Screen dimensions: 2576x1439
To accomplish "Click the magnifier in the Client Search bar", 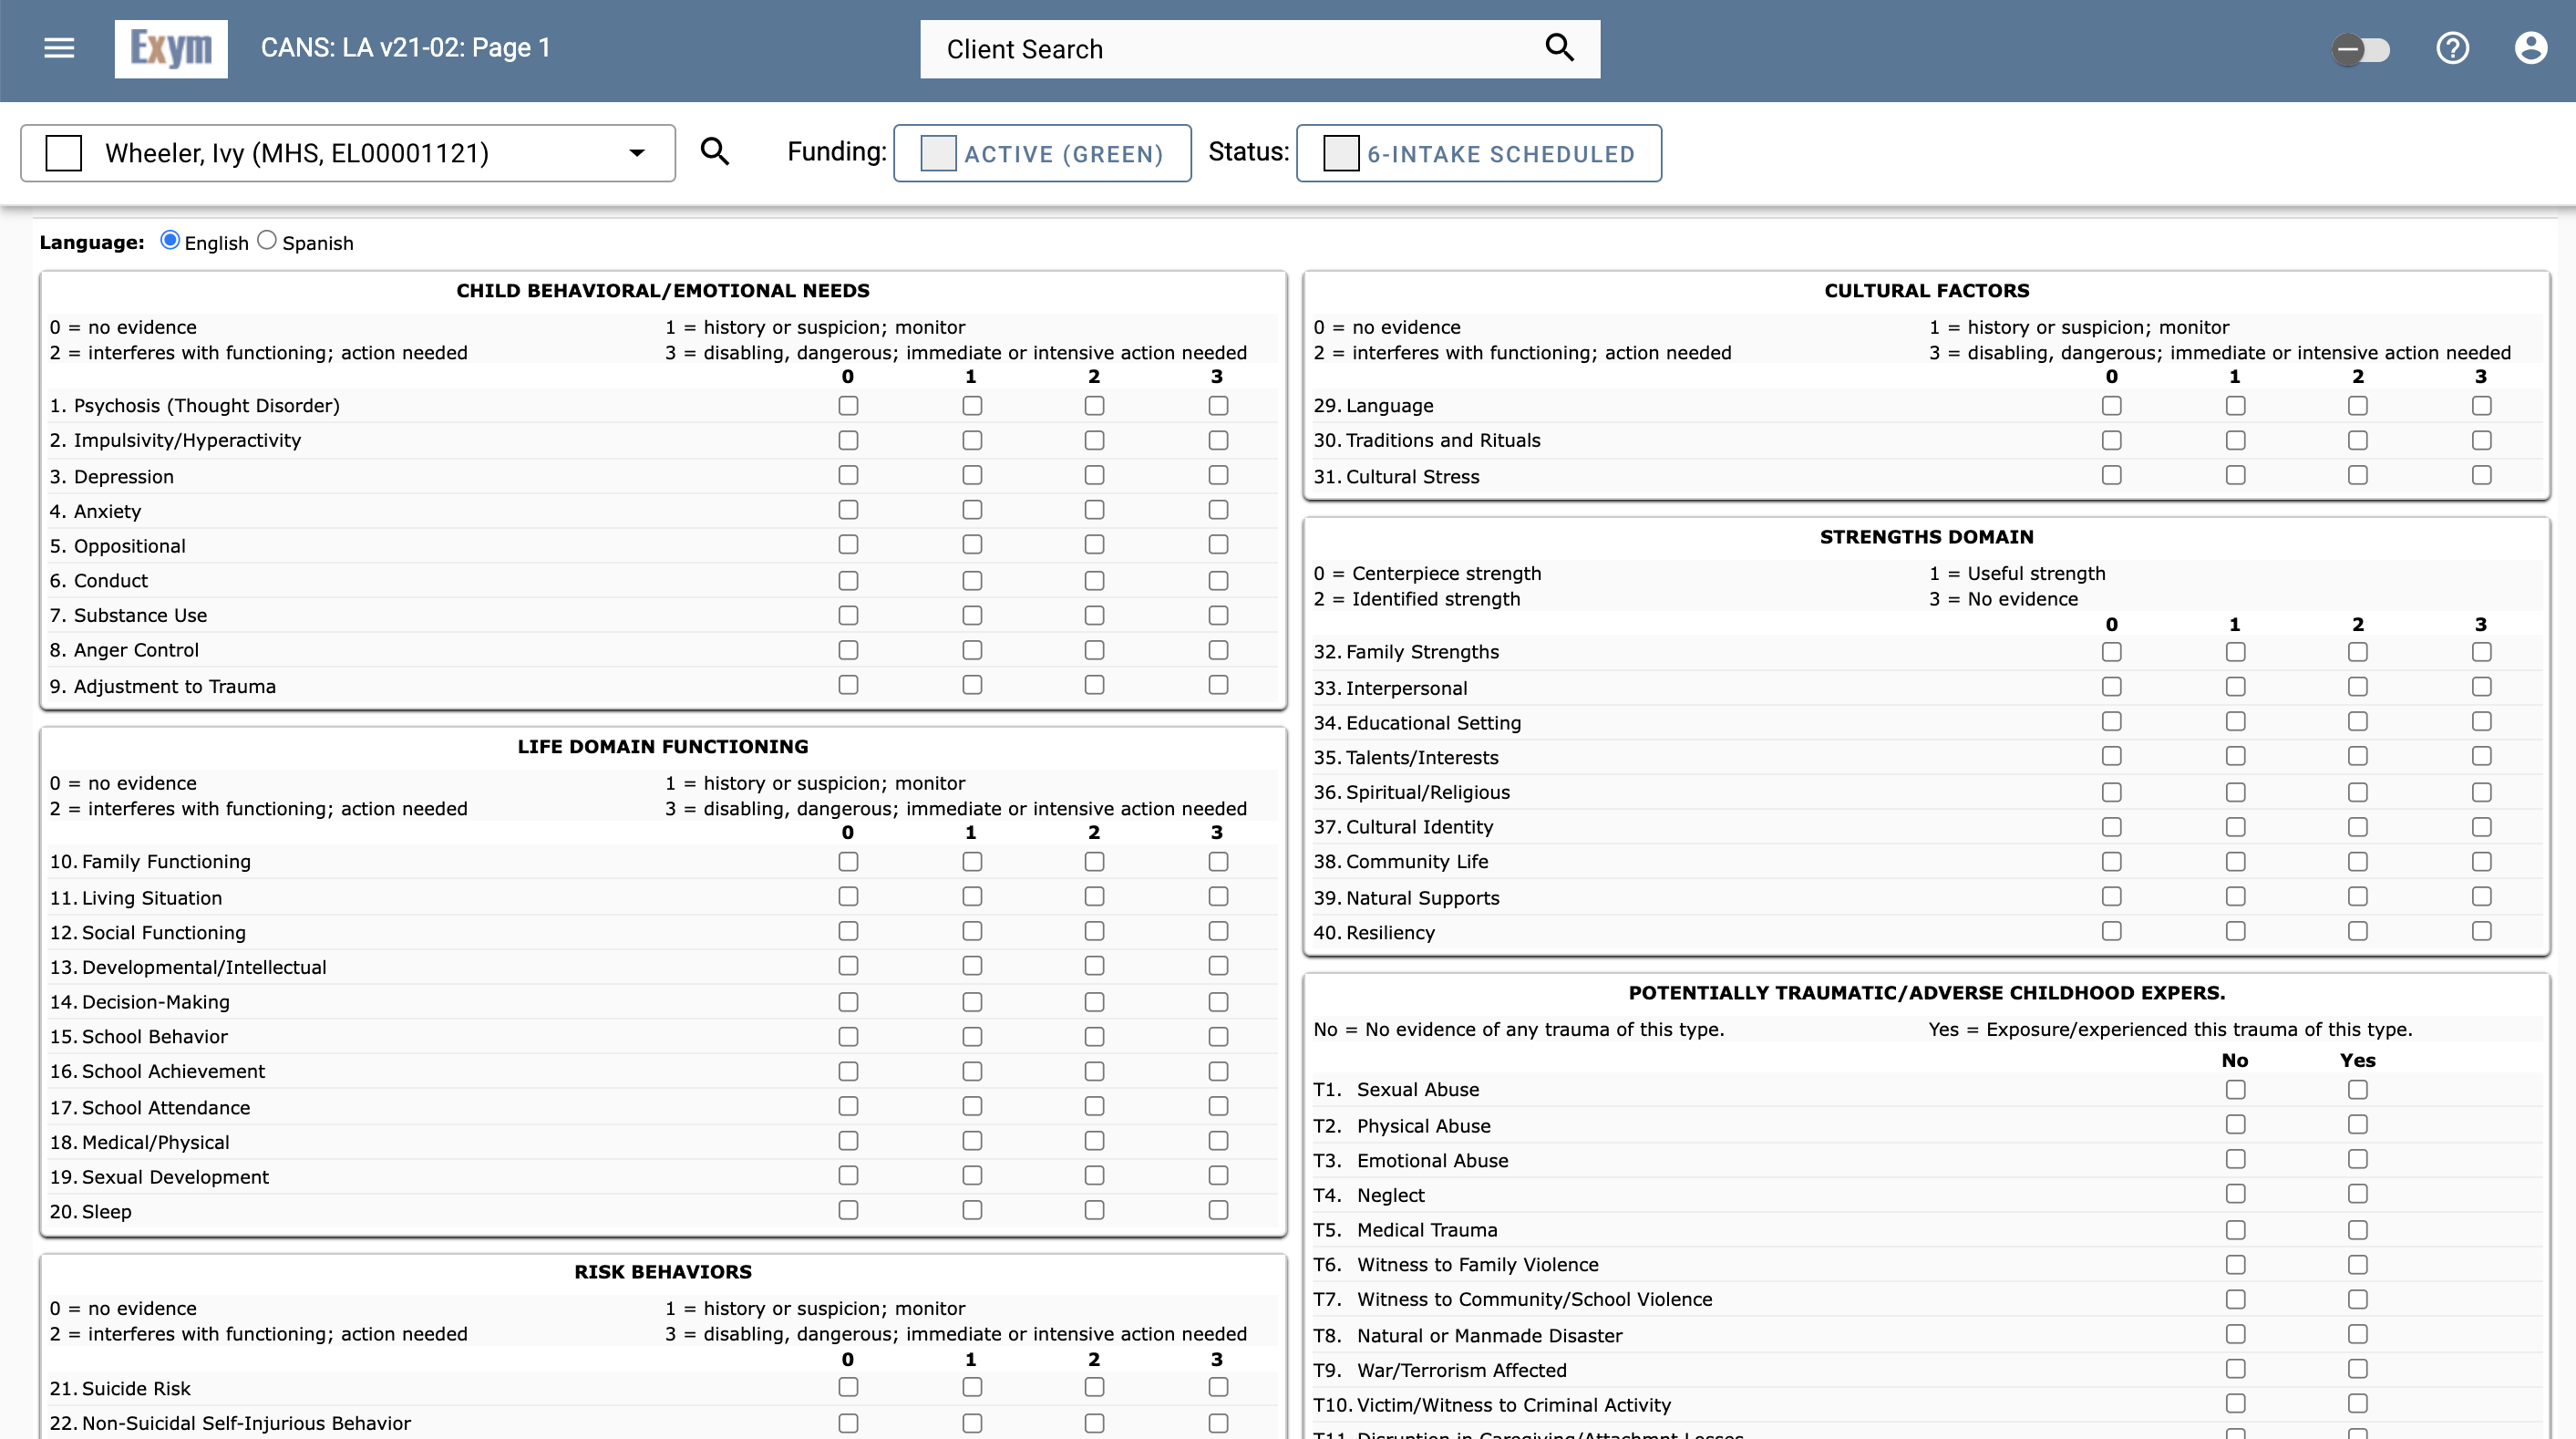I will [1558, 47].
